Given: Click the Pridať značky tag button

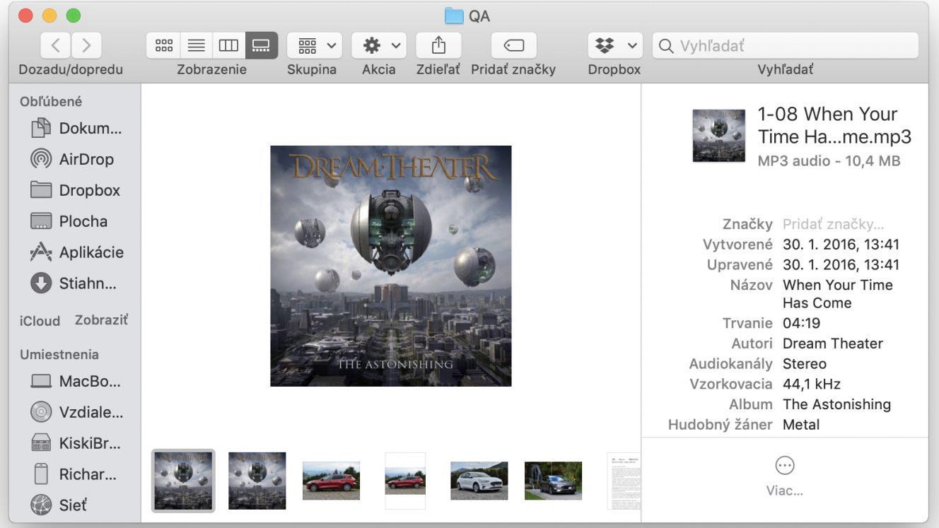Looking at the screenshot, I should 513,45.
